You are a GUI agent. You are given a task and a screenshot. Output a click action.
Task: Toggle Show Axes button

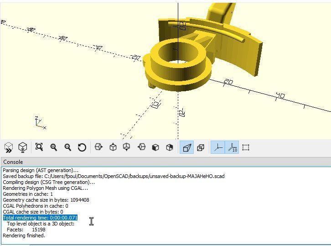pyautogui.click(x=217, y=147)
